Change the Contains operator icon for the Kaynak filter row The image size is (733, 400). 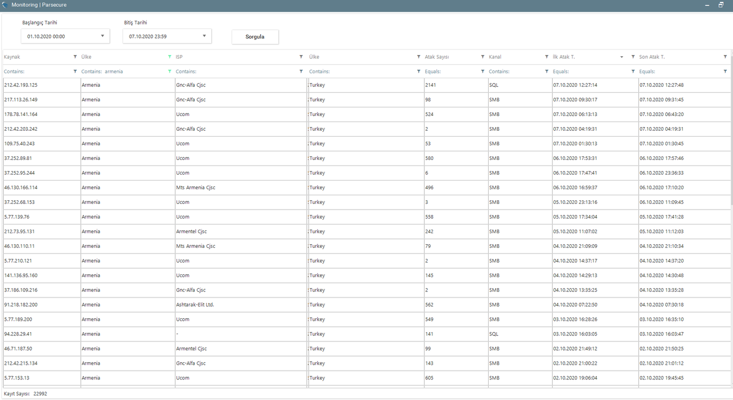tap(75, 71)
